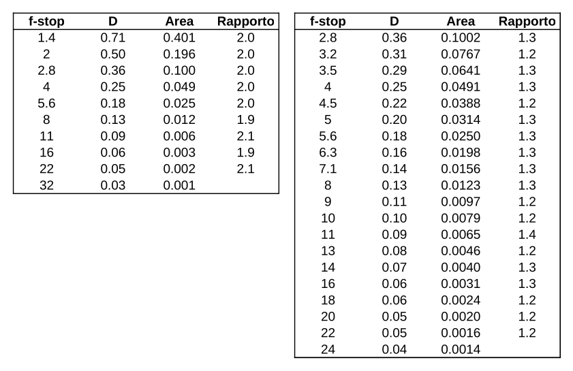Select the Area cell 0.0641
The image size is (573, 371).
[x=461, y=71]
